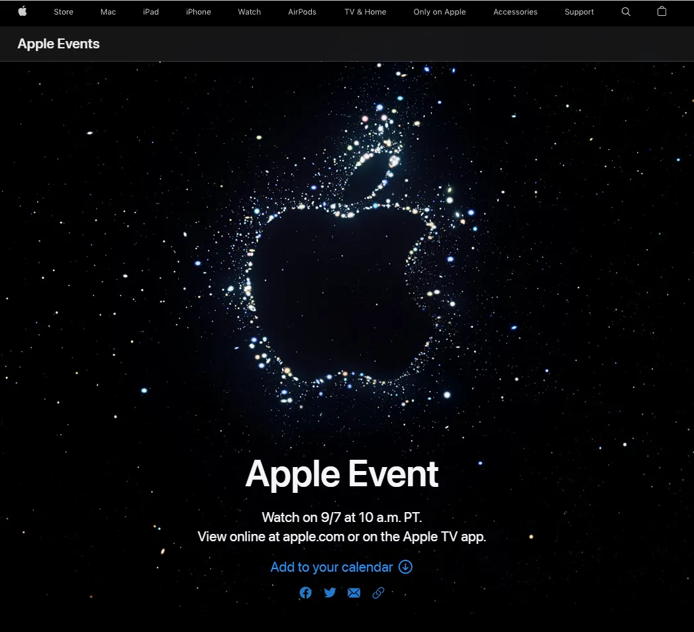
Task: Open the Mac menu item
Action: click(x=108, y=12)
